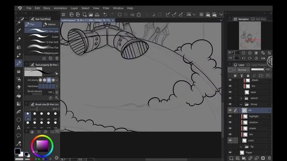Click flip horizontal icon in Navigator

(263, 58)
